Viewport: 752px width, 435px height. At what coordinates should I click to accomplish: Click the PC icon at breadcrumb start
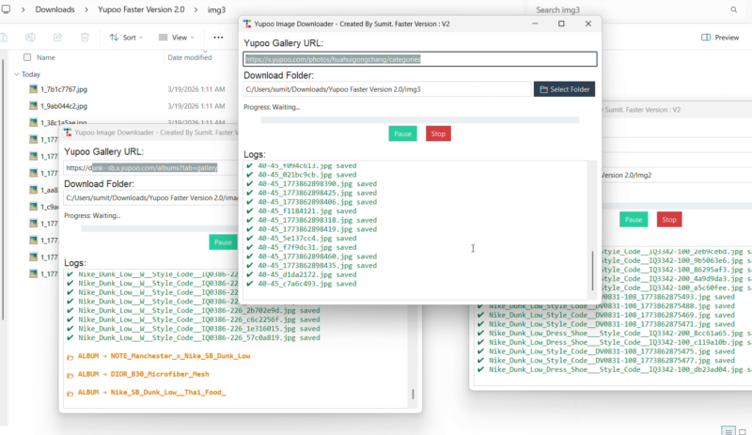coord(6,9)
